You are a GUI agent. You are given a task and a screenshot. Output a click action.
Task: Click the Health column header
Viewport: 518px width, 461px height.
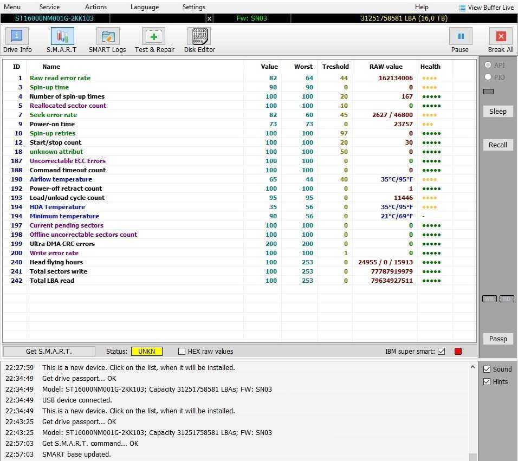point(430,67)
